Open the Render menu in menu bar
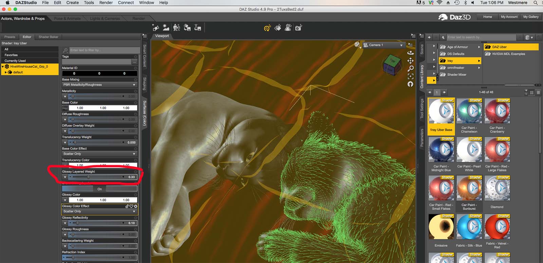The height and width of the screenshot is (263, 543). [106, 3]
